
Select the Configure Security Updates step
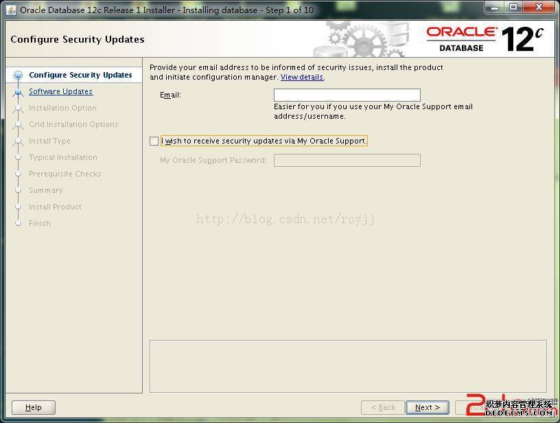coord(80,75)
